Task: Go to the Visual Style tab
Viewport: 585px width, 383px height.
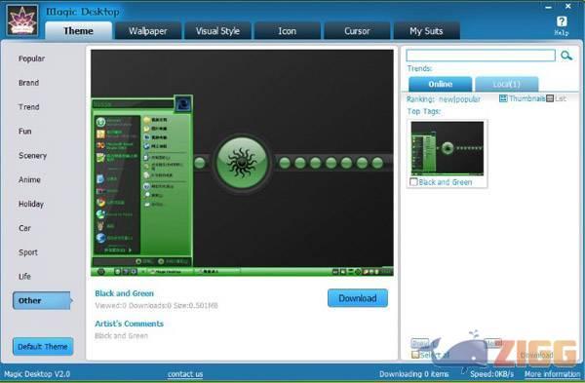Action: [217, 30]
